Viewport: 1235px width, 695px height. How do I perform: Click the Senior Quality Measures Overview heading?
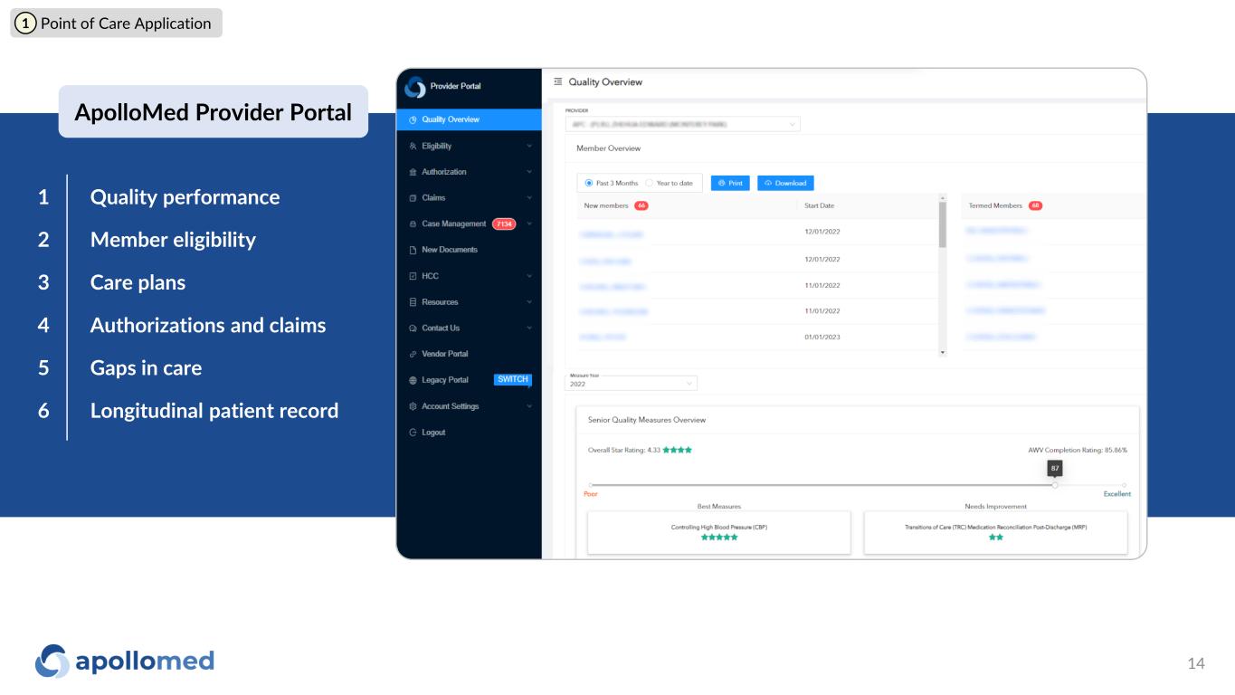coord(647,420)
